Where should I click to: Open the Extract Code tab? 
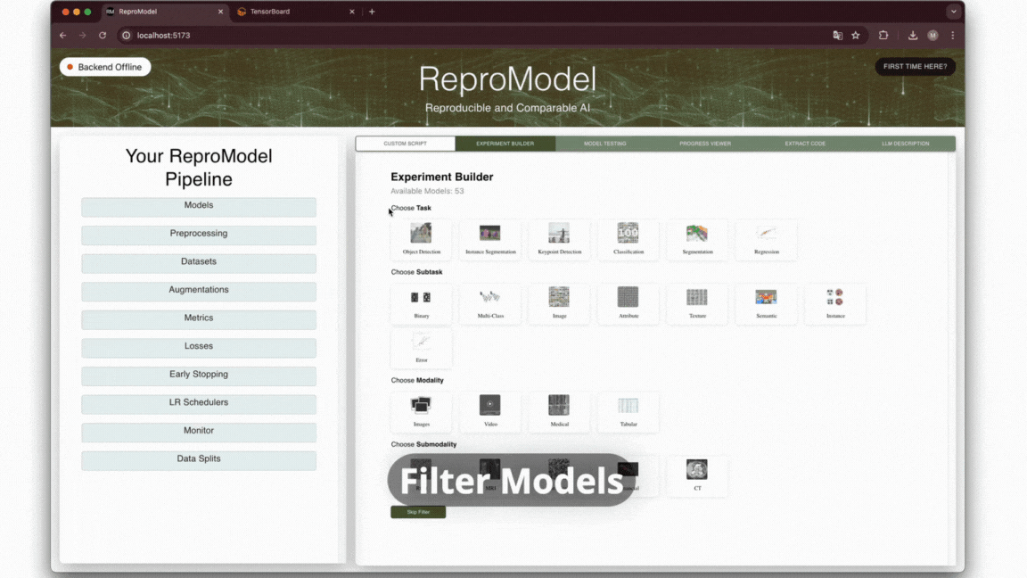[805, 144]
